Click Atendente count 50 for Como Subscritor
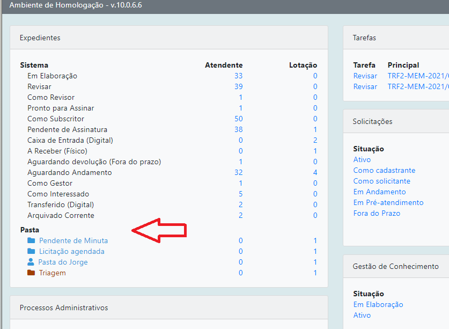 pos(238,119)
